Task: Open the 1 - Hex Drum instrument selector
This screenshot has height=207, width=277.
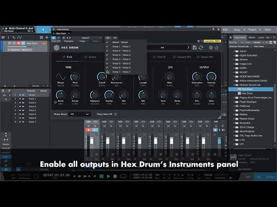Action: click(x=61, y=33)
